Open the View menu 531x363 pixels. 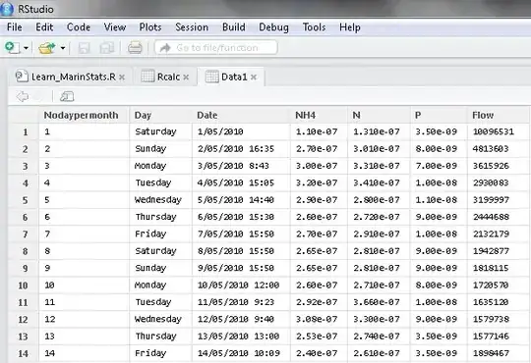click(115, 27)
